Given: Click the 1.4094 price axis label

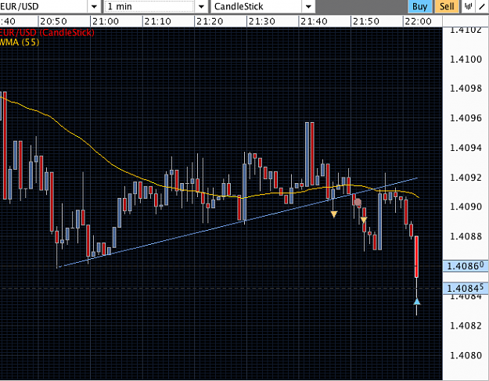Looking at the screenshot, I should point(466,148).
